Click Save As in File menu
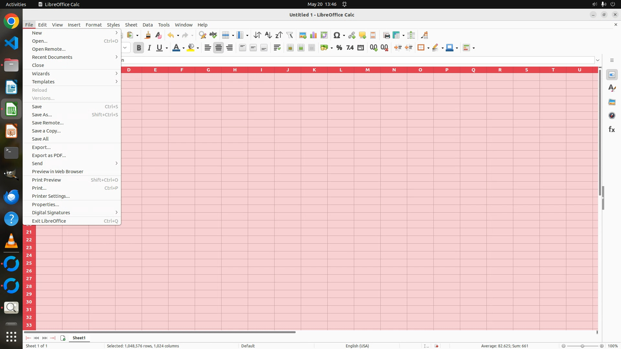This screenshot has width=621, height=349. (x=42, y=115)
